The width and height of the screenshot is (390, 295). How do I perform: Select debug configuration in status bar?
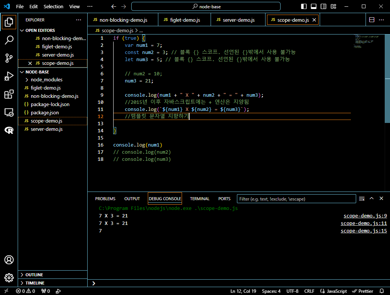[58, 291]
